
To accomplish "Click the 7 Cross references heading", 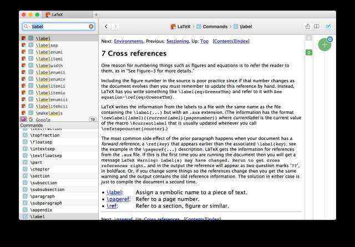I will 134,53.
